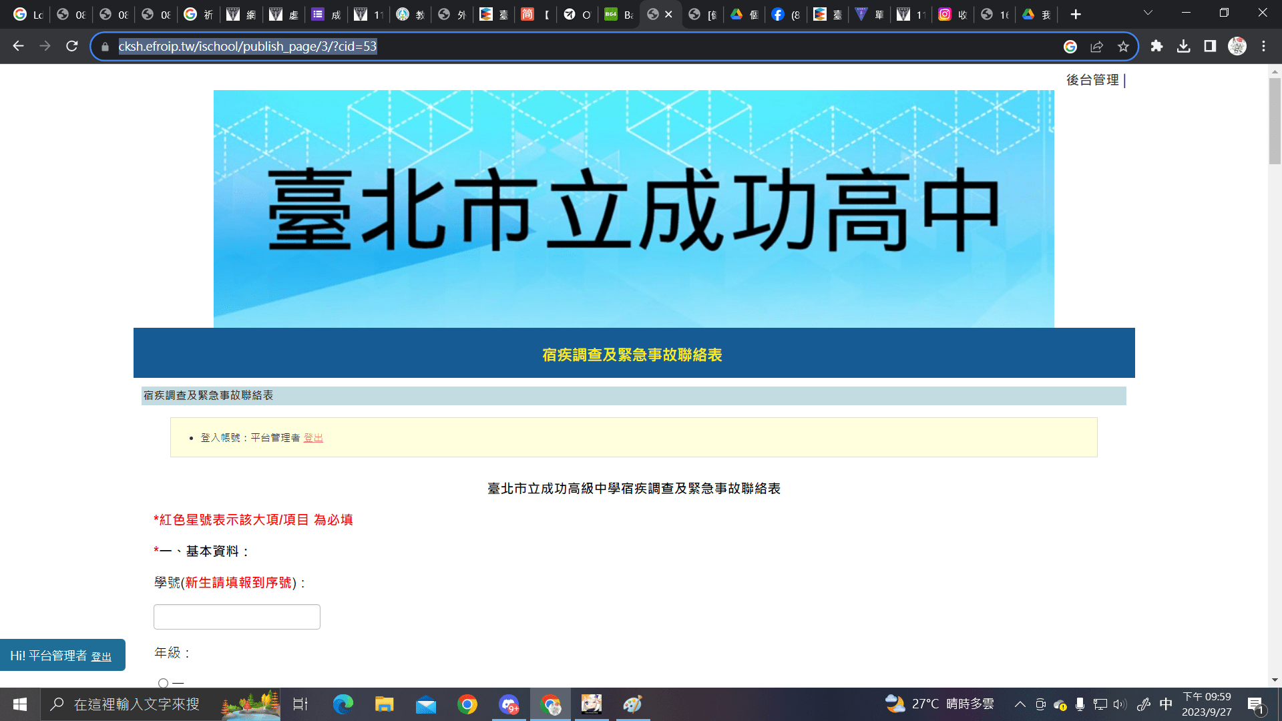The width and height of the screenshot is (1282, 721).
Task: Click the 學號 student number input field
Action: click(237, 617)
